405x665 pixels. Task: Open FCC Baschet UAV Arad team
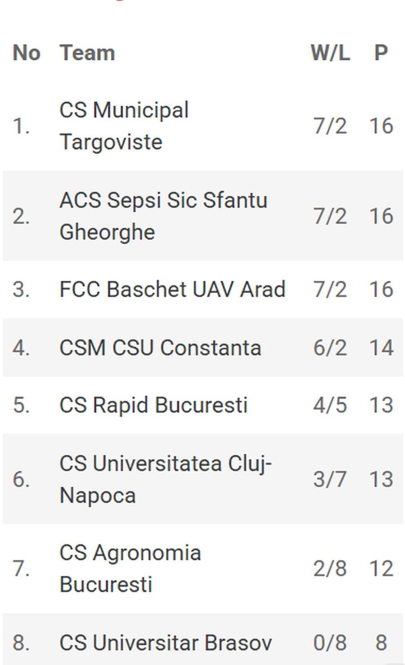coord(172,289)
